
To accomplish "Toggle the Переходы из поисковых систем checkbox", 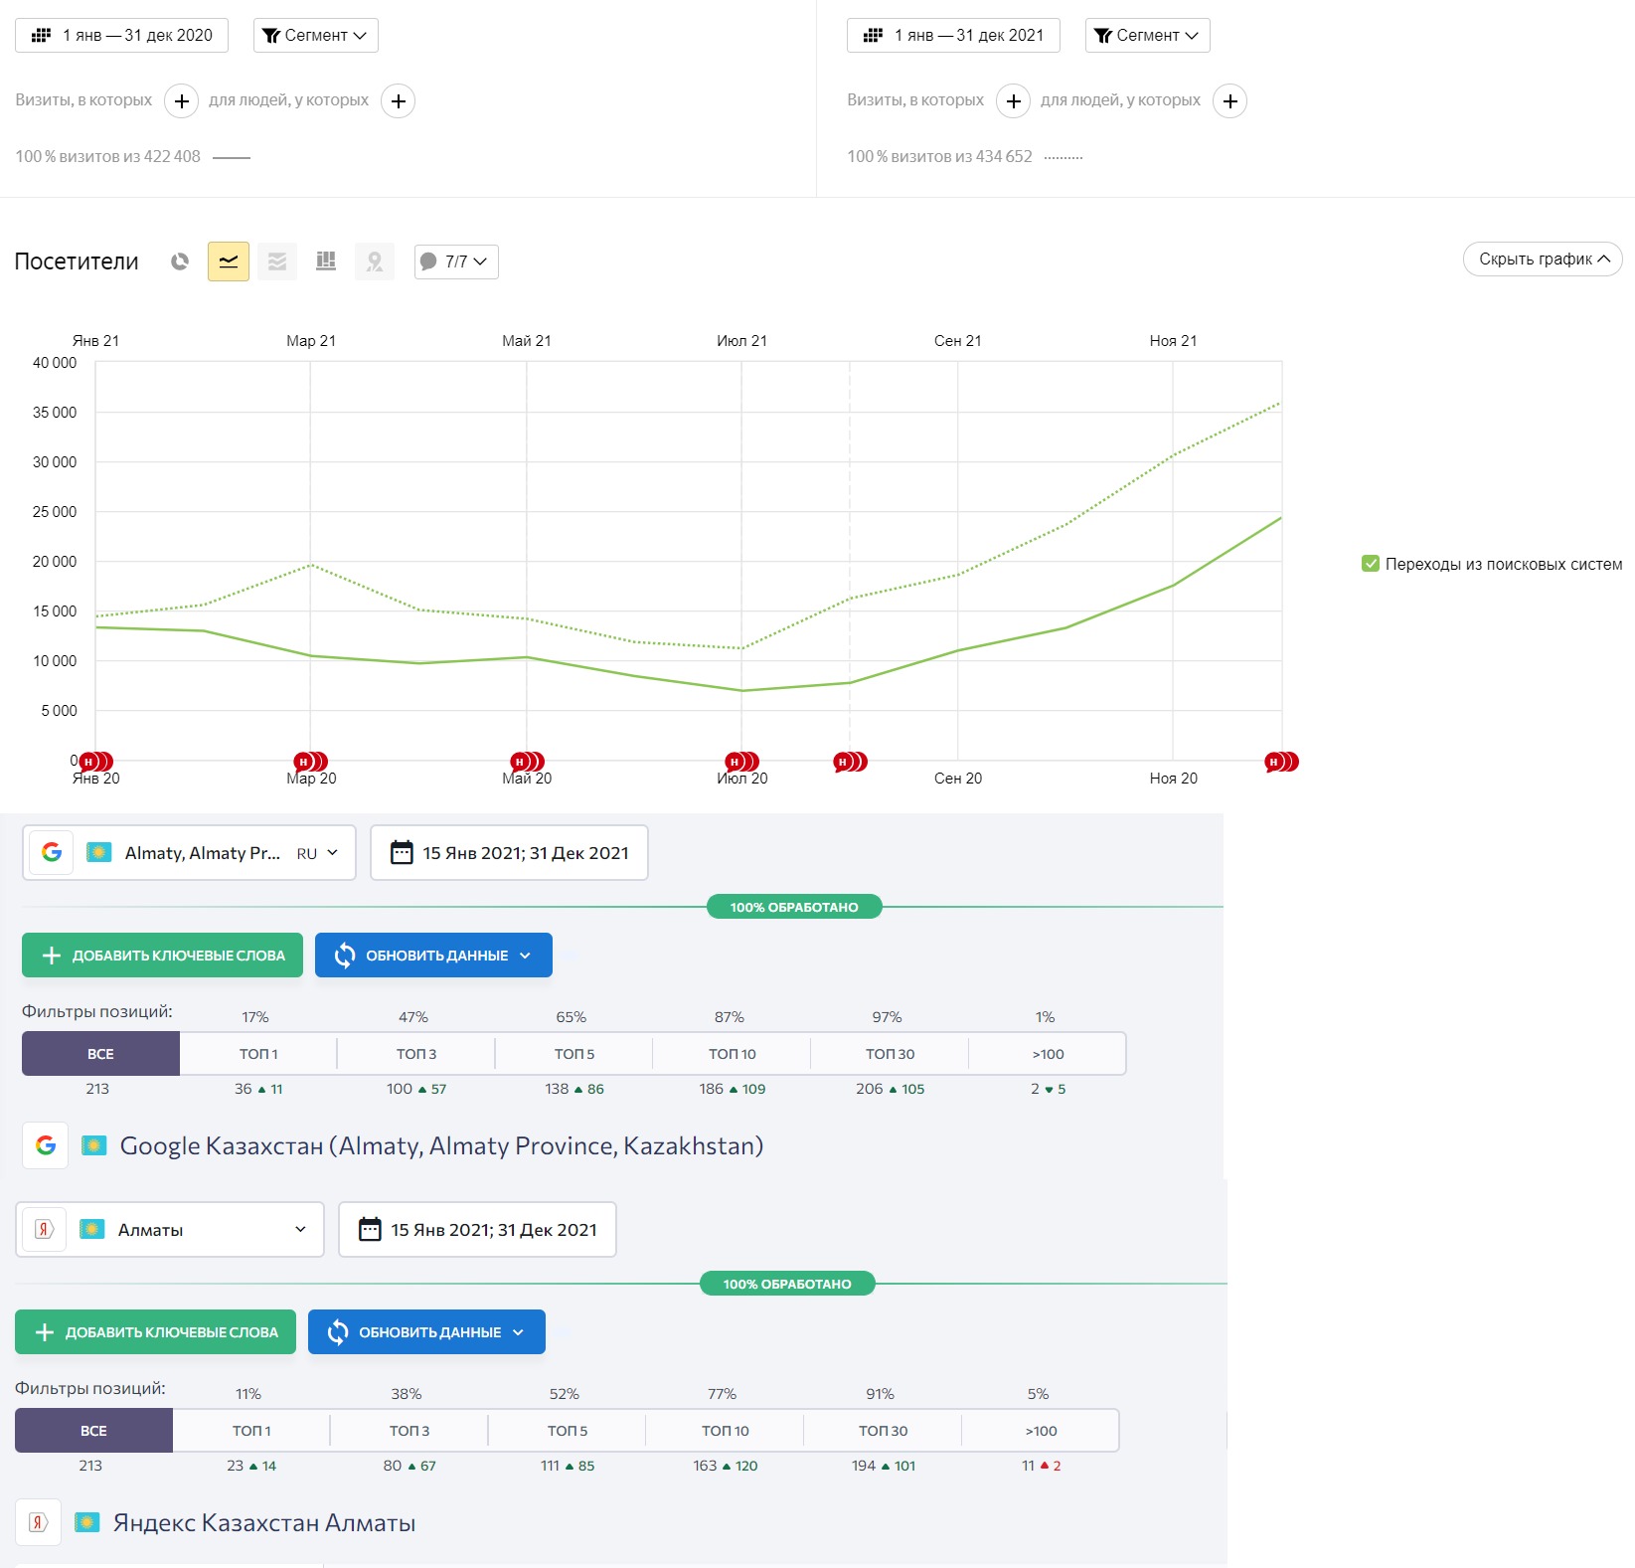I will pos(1371,564).
